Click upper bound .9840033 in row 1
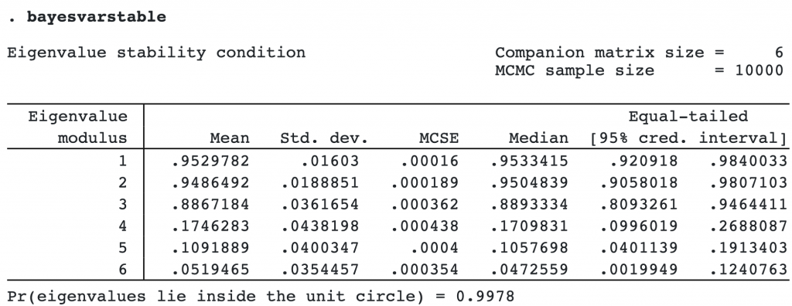The image size is (792, 306). tap(749, 161)
